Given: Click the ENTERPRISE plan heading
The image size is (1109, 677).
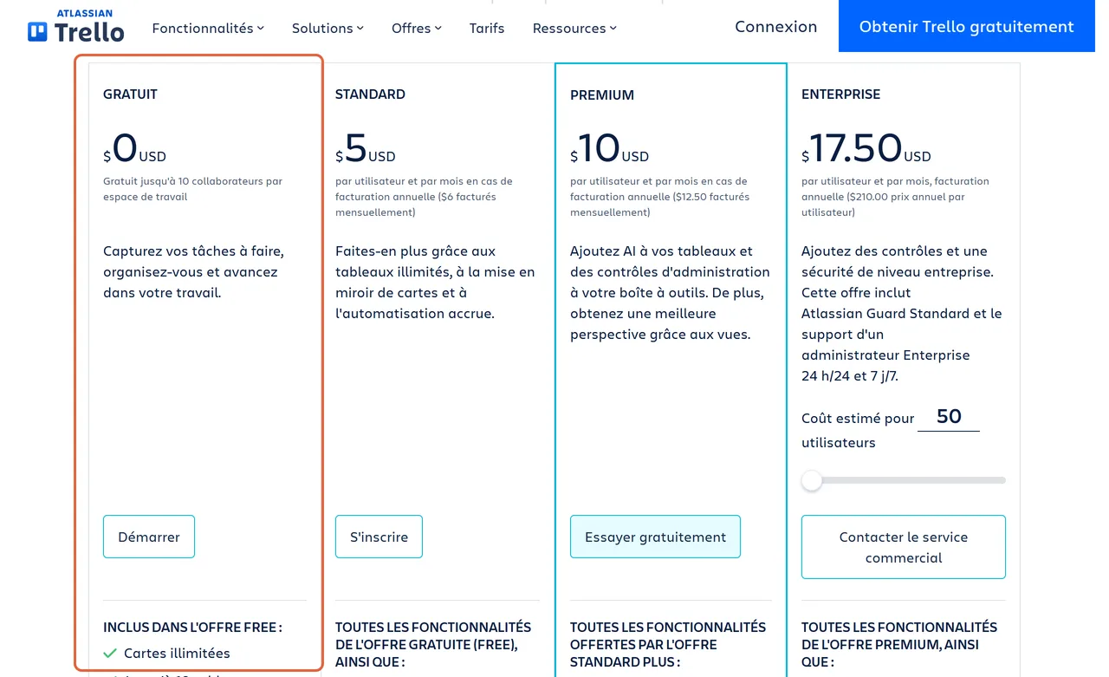Looking at the screenshot, I should (840, 94).
